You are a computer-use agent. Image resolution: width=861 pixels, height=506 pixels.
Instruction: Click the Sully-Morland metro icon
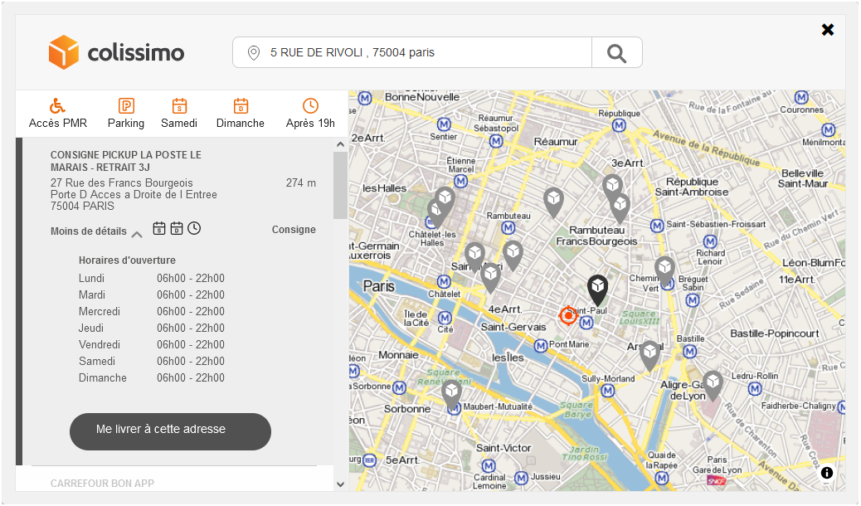pyautogui.click(x=607, y=391)
